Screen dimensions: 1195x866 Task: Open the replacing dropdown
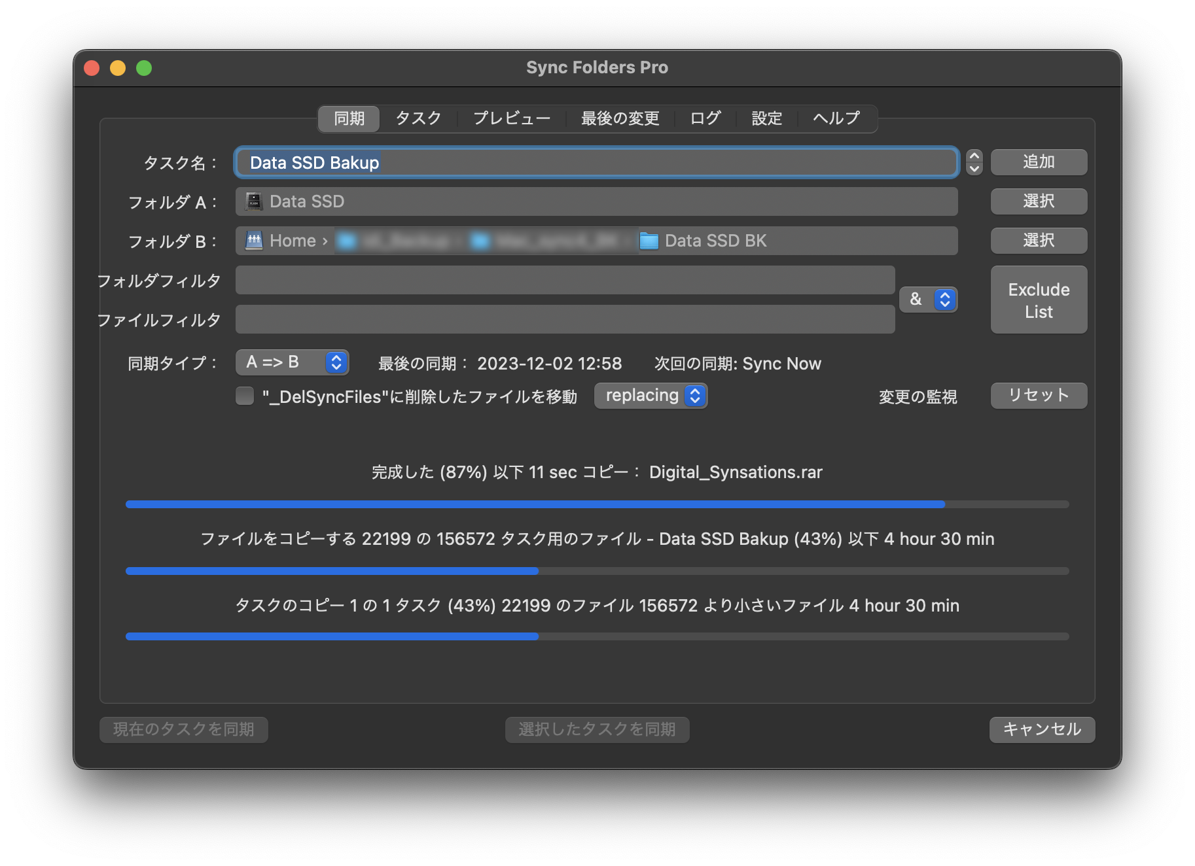tap(651, 395)
